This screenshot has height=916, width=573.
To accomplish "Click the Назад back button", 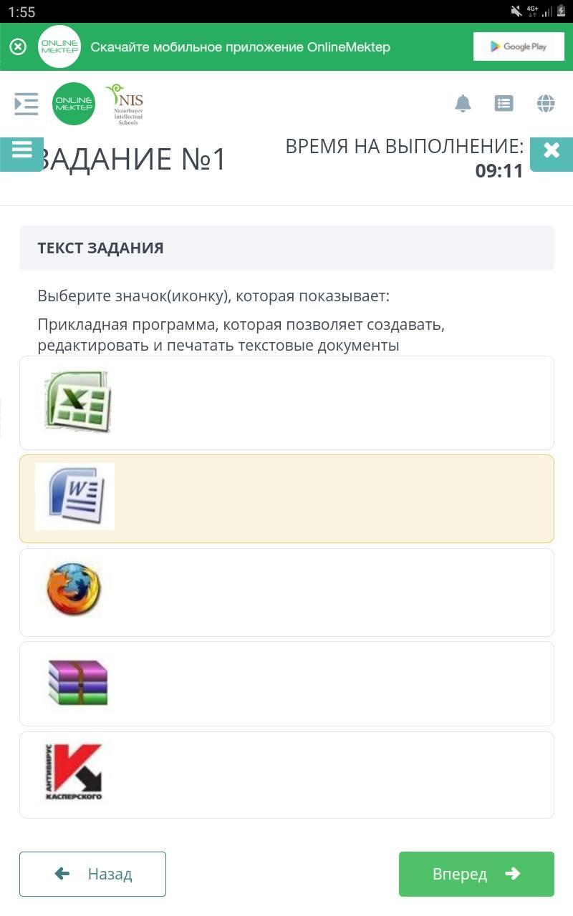I will pyautogui.click(x=92, y=874).
